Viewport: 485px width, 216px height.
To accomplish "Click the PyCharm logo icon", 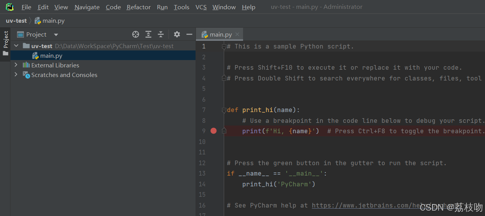I will pyautogui.click(x=10, y=7).
